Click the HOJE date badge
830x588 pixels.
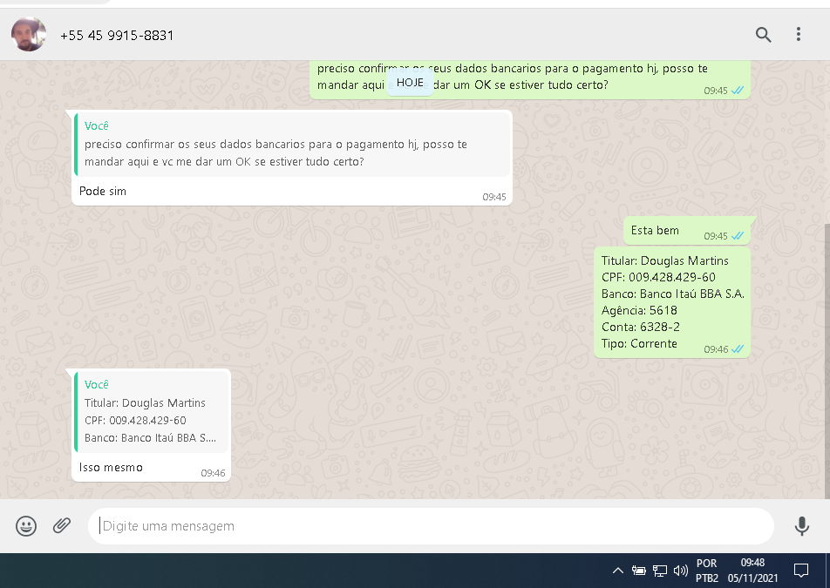(x=410, y=82)
